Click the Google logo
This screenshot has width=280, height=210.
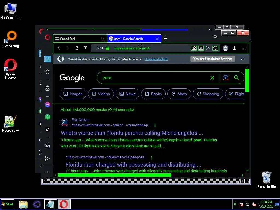point(72,78)
